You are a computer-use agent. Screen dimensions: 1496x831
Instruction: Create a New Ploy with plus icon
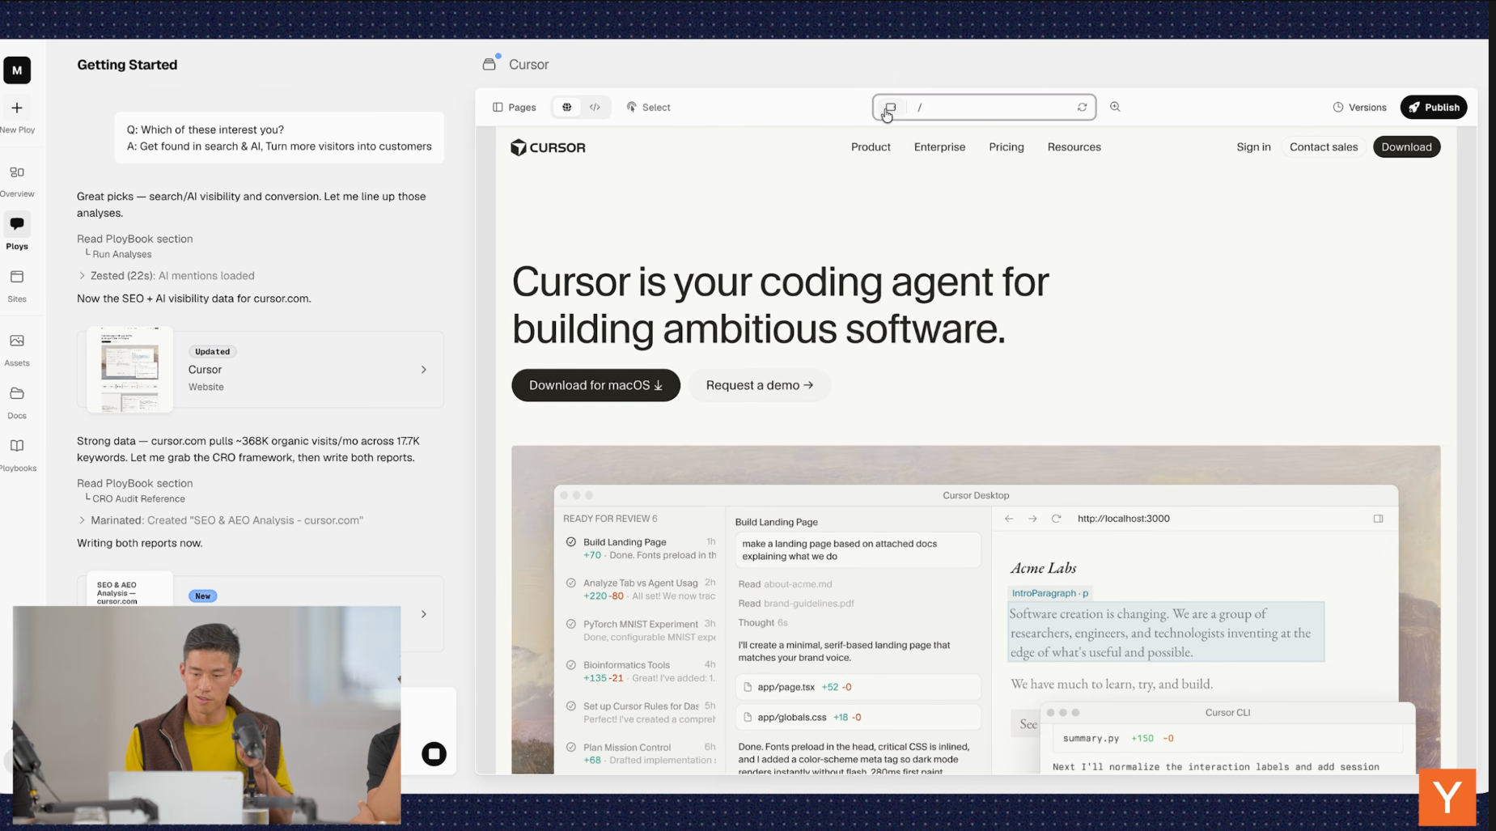(17, 108)
